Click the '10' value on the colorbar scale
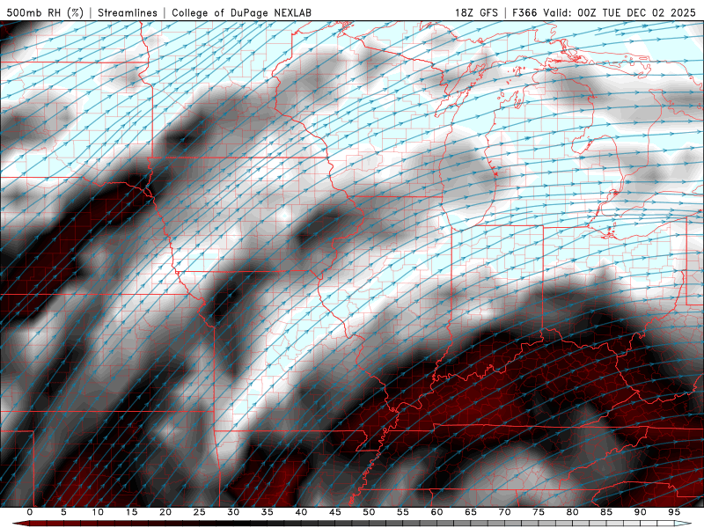The width and height of the screenshot is (704, 528). pos(98,512)
